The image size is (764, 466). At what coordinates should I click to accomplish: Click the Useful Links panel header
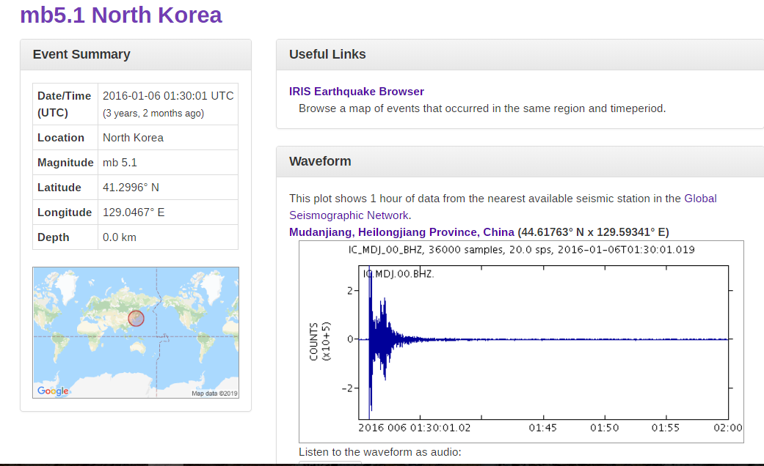point(520,54)
